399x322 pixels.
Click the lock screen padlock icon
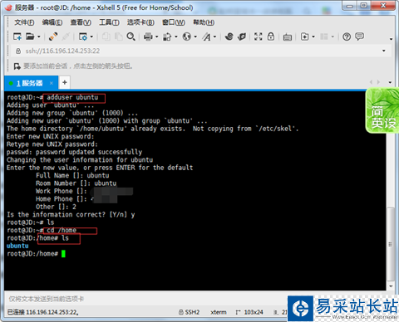coord(271,37)
